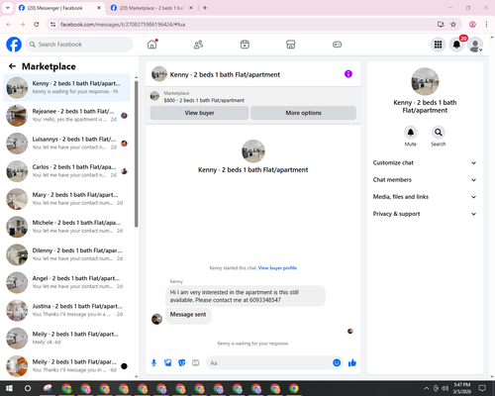Open the Michele conversation

[66, 227]
